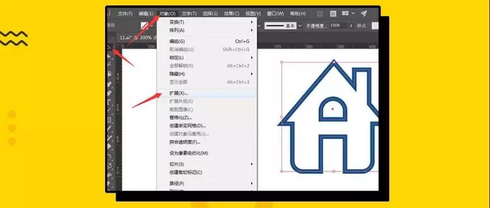The image size is (490, 208).
Task: Open the 效果(C) menu
Action: tap(231, 14)
